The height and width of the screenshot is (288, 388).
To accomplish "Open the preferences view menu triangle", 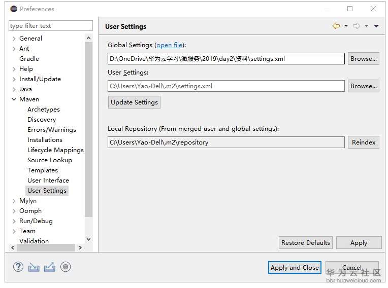I will [376, 26].
